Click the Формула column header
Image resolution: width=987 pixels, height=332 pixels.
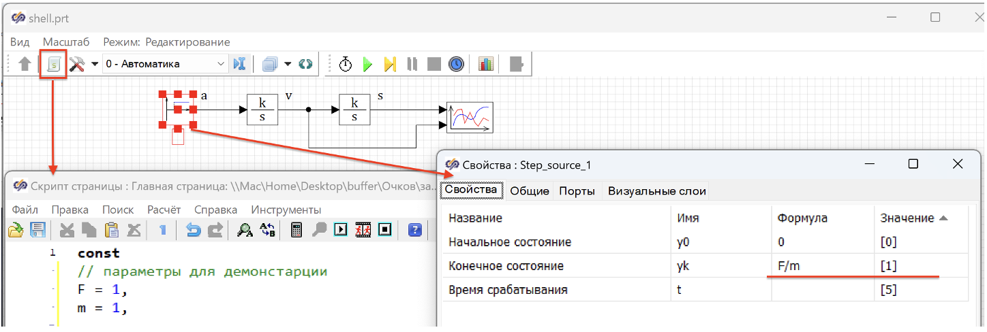(822, 218)
